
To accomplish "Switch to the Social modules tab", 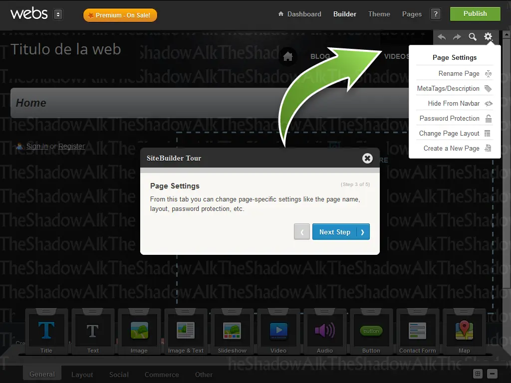I will (x=119, y=375).
